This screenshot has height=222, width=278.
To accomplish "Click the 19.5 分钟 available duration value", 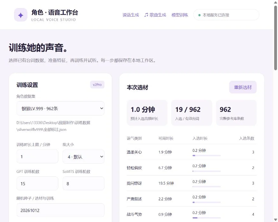I will click(166, 183).
